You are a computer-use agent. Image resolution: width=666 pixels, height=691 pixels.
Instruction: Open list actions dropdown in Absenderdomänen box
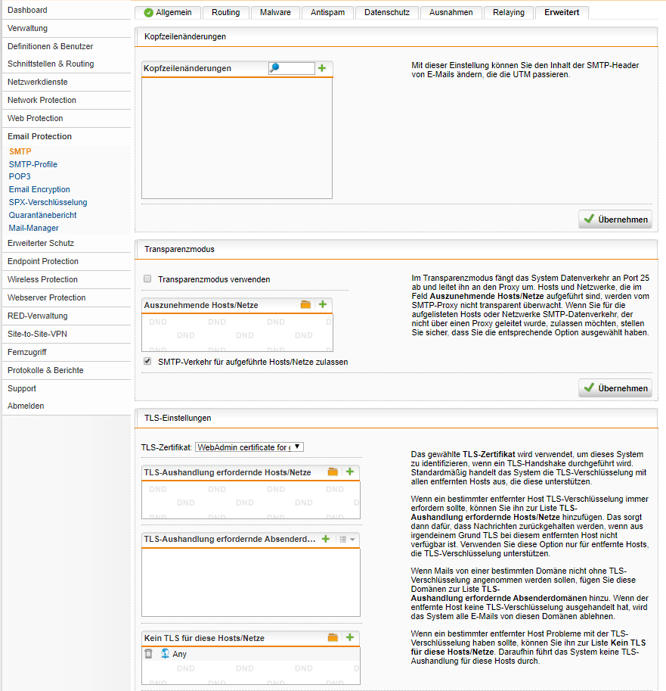tap(347, 539)
